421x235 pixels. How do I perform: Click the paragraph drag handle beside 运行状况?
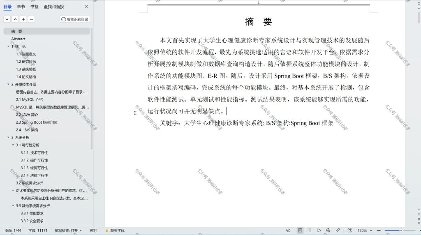(x=135, y=113)
